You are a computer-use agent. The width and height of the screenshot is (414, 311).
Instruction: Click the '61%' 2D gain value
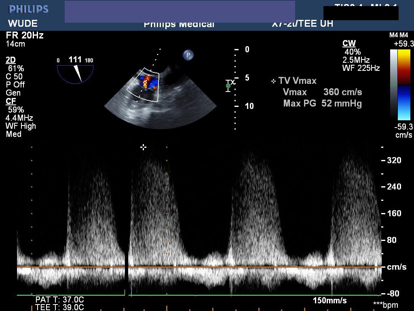16,68
